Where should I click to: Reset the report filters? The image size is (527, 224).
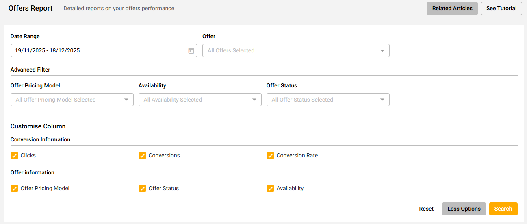[x=426, y=209]
